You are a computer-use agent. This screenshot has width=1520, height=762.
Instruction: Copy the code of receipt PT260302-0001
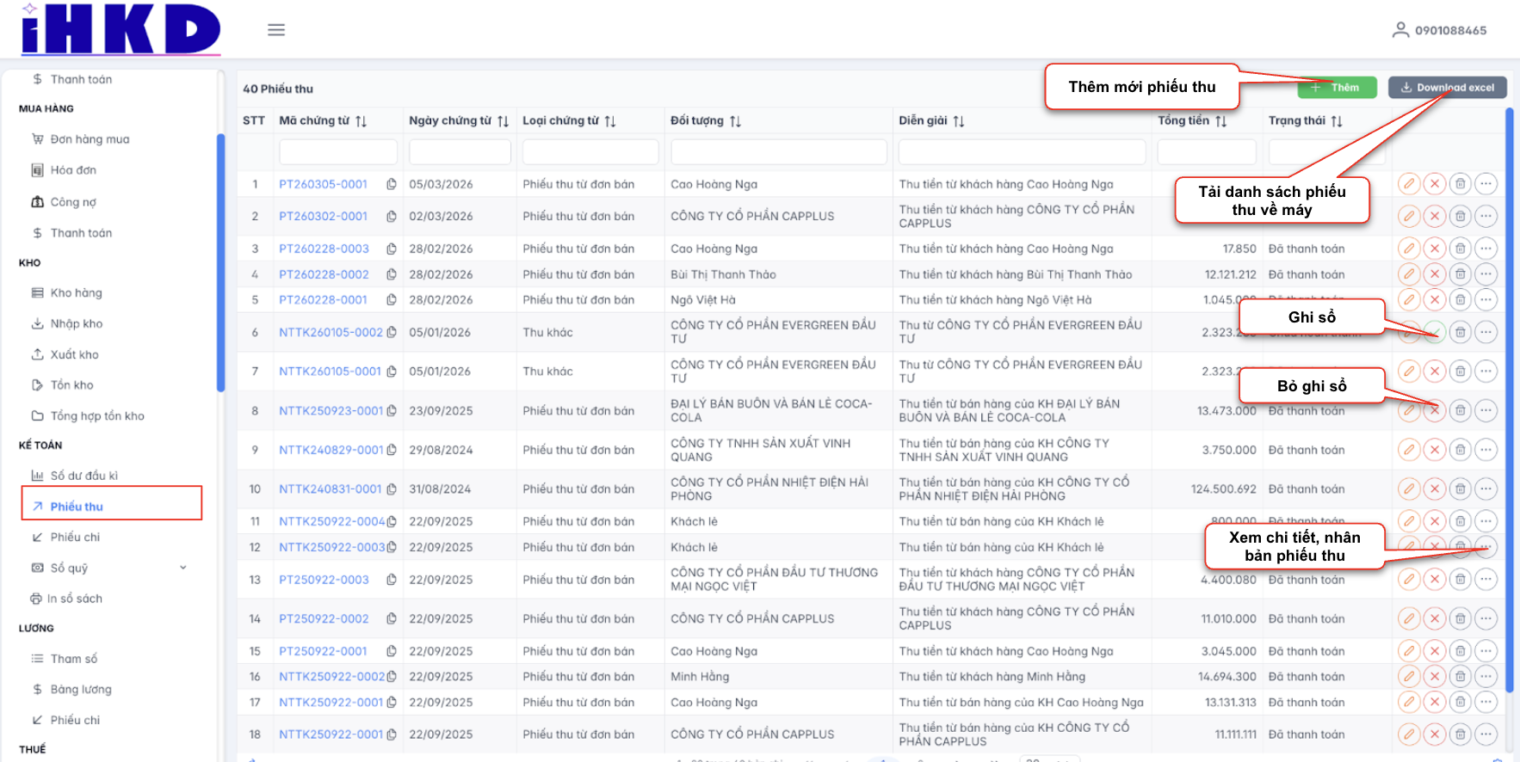click(392, 217)
